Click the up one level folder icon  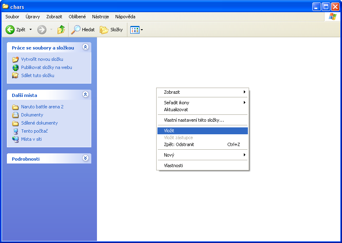pyautogui.click(x=61, y=30)
